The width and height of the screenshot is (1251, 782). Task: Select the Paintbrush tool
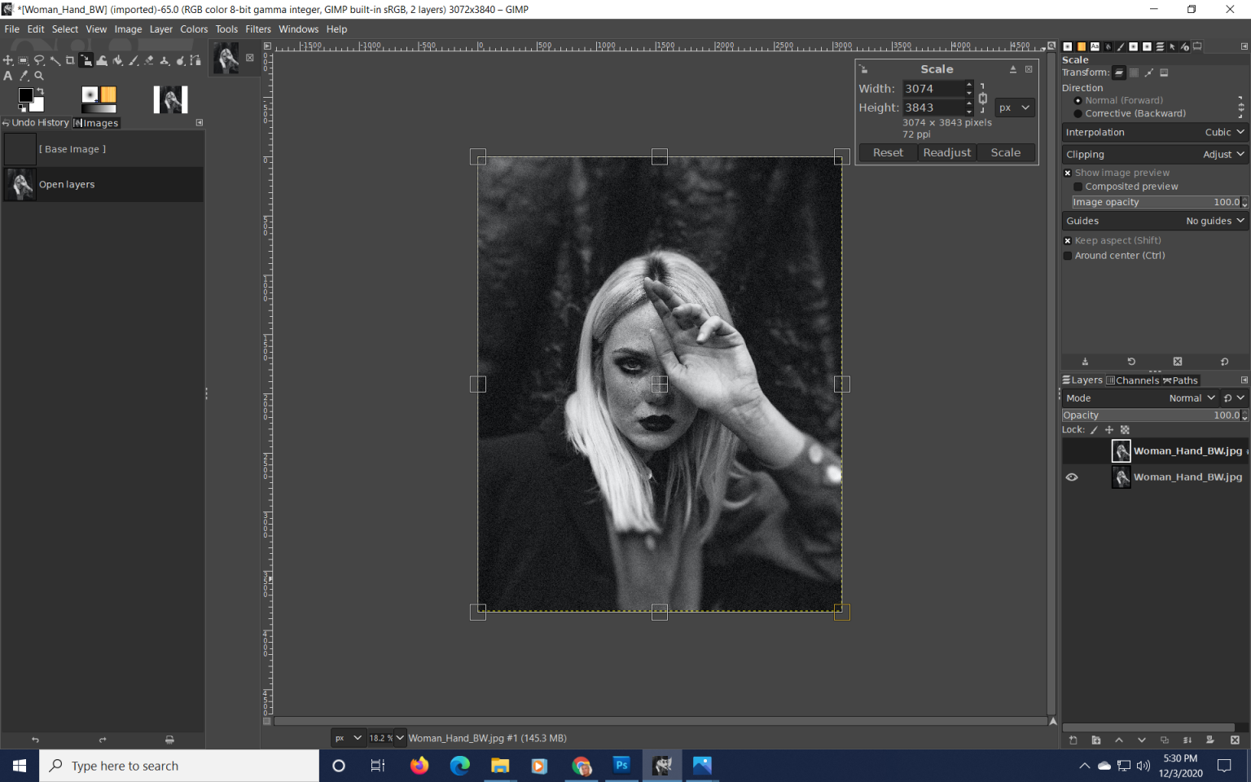[133, 60]
